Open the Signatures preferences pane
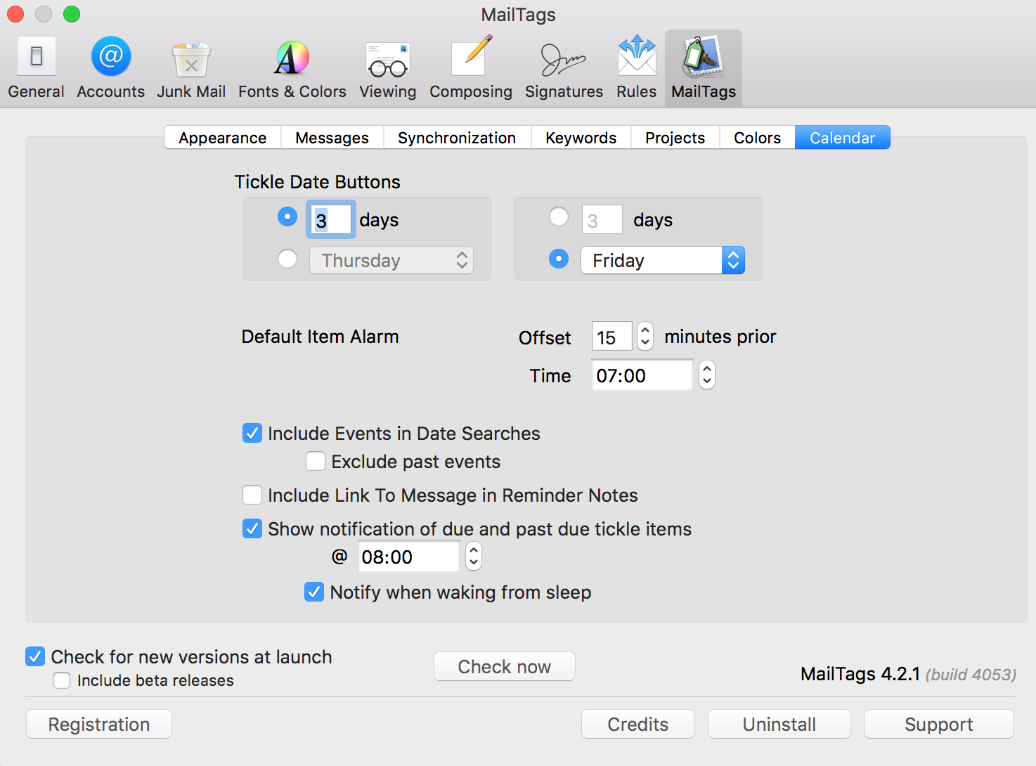The width and height of the screenshot is (1036, 766). [x=564, y=68]
